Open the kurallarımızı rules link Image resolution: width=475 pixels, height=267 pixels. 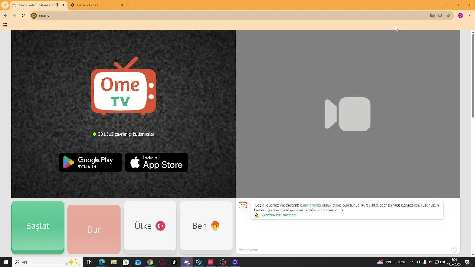click(x=310, y=205)
